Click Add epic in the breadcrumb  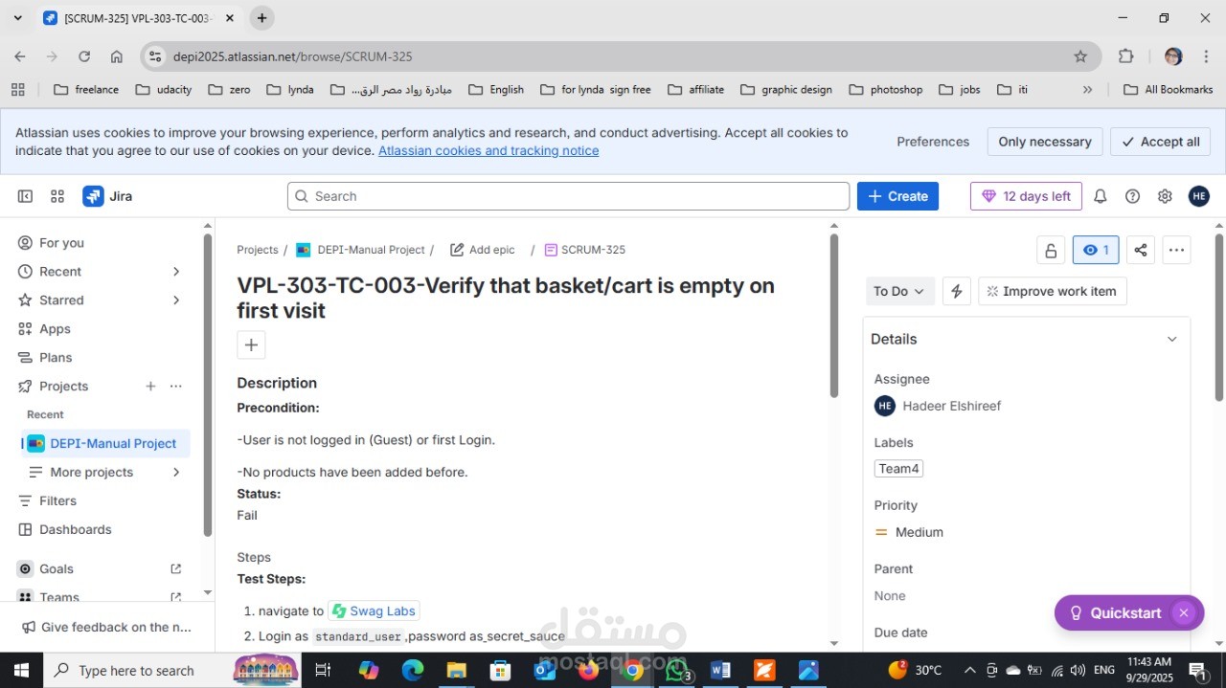coord(483,250)
